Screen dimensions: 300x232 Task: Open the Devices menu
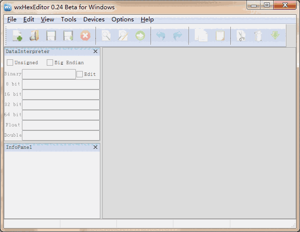94,19
